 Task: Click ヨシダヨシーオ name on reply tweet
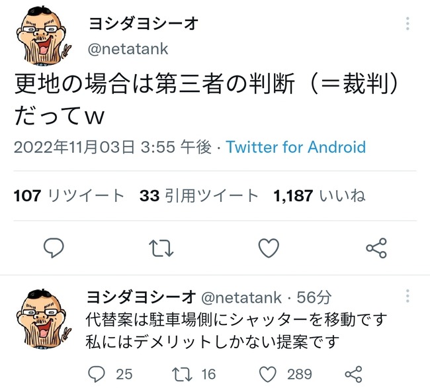tap(141, 297)
